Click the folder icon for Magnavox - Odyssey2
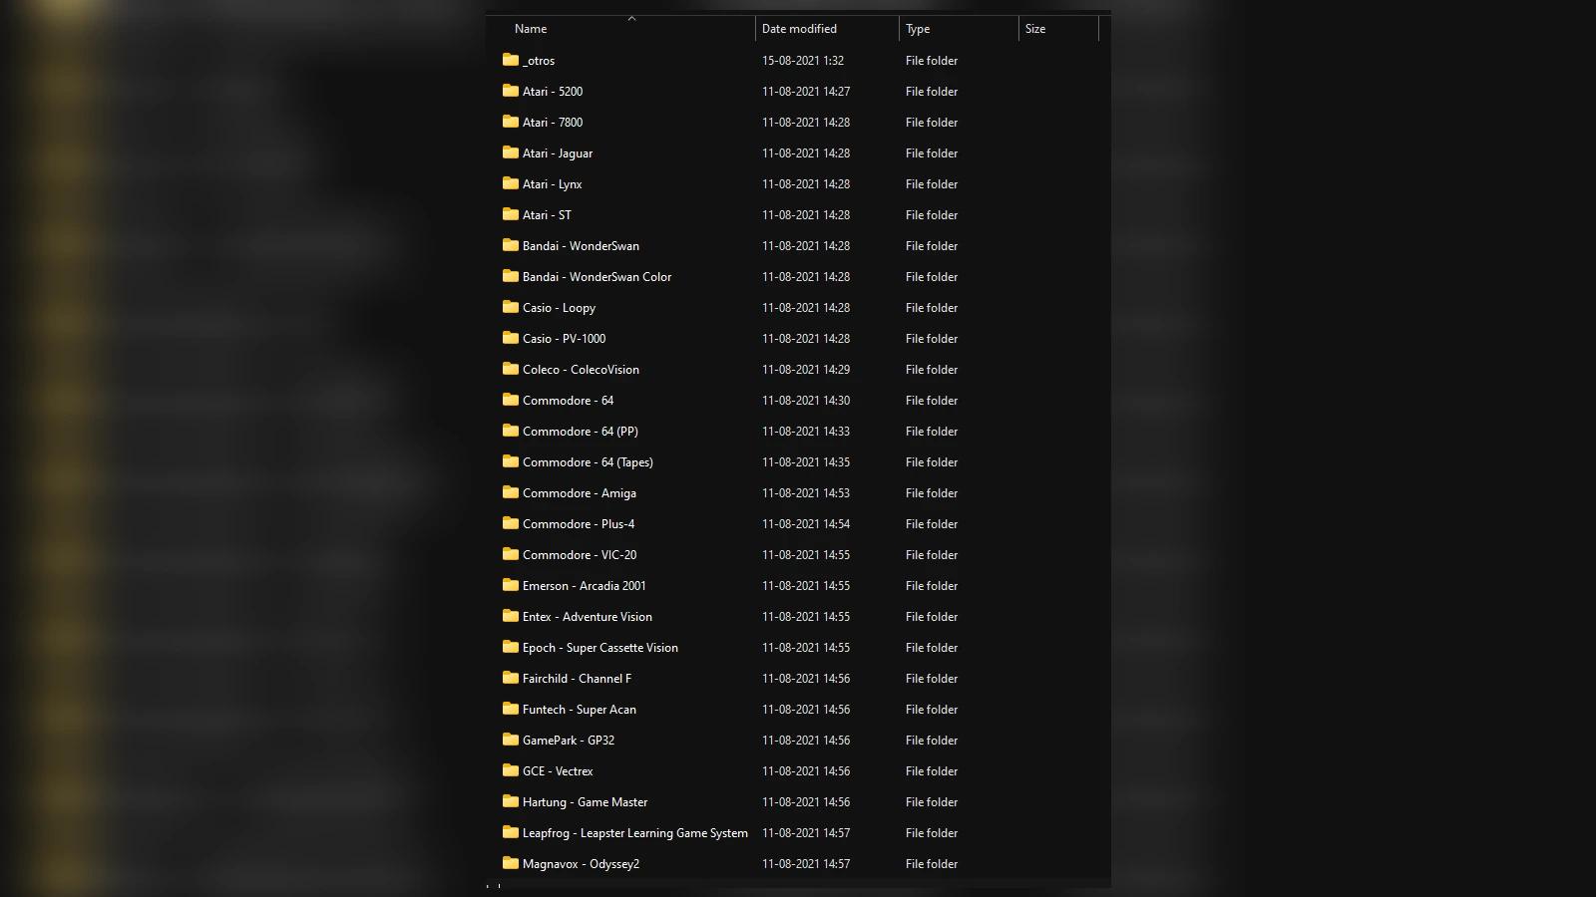The width and height of the screenshot is (1596, 897). point(509,863)
